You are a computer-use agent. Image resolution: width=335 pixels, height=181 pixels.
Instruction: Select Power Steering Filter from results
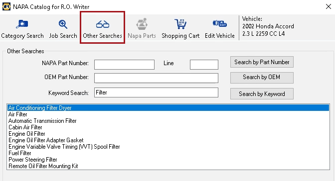click(168, 160)
